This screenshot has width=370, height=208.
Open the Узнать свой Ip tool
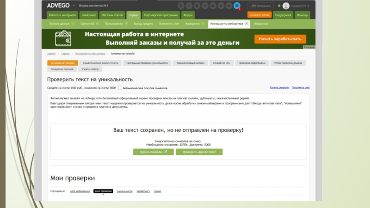(90, 69)
